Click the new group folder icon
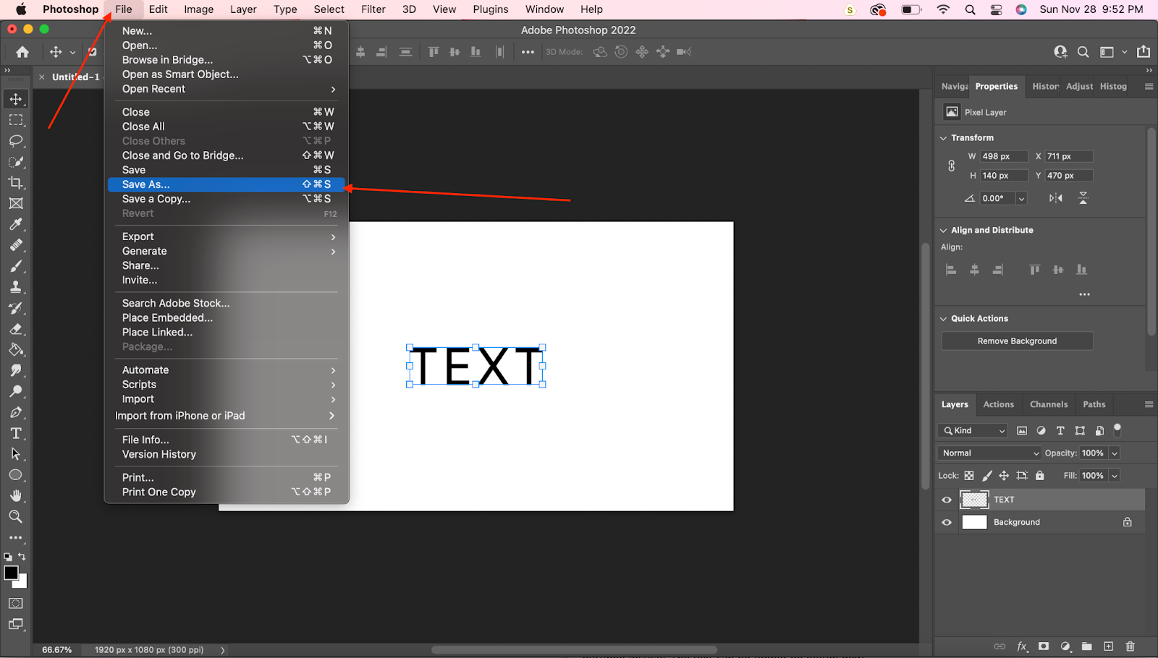This screenshot has height=658, width=1158. (1087, 646)
